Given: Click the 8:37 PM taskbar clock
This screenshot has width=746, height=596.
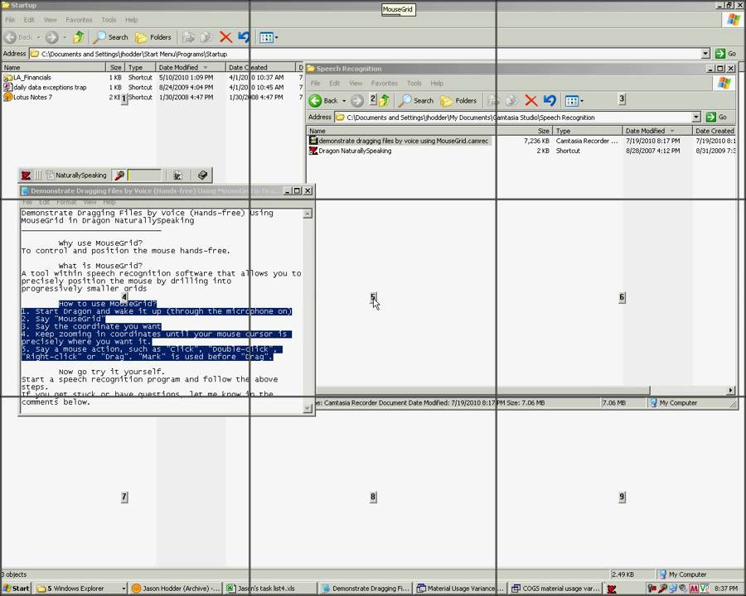Looking at the screenshot, I should tap(726, 589).
